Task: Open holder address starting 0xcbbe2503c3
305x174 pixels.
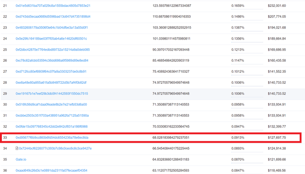Action: [x=52, y=115]
